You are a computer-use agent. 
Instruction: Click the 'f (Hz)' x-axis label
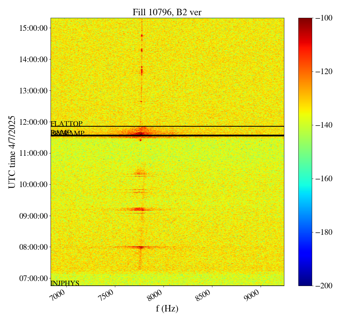point(167,308)
